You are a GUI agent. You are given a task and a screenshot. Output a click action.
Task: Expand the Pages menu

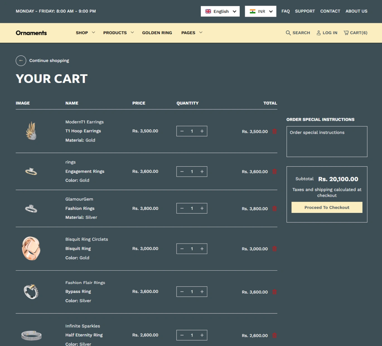click(192, 33)
